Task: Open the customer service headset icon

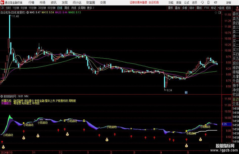Action: pyautogui.click(x=202, y=3)
